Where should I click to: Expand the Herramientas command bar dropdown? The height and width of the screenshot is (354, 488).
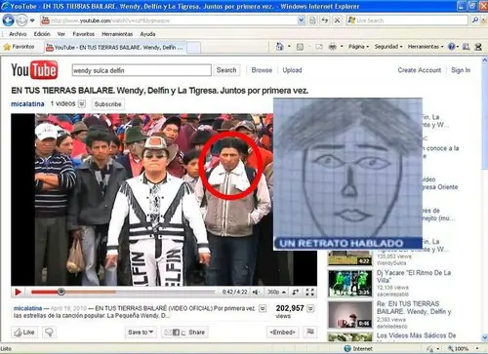(426, 47)
